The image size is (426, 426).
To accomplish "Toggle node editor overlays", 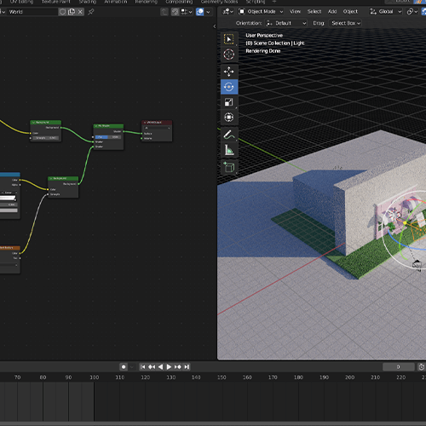I will point(200,12).
